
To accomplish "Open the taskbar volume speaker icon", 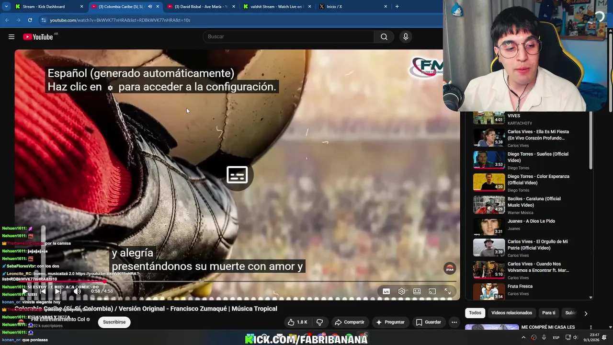I will (x=575, y=338).
